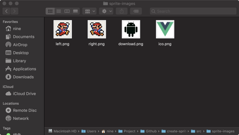Viewport: 239px width, 135px height.
Task: Open the group-by arrangement dropdown
Action: click(89, 11)
